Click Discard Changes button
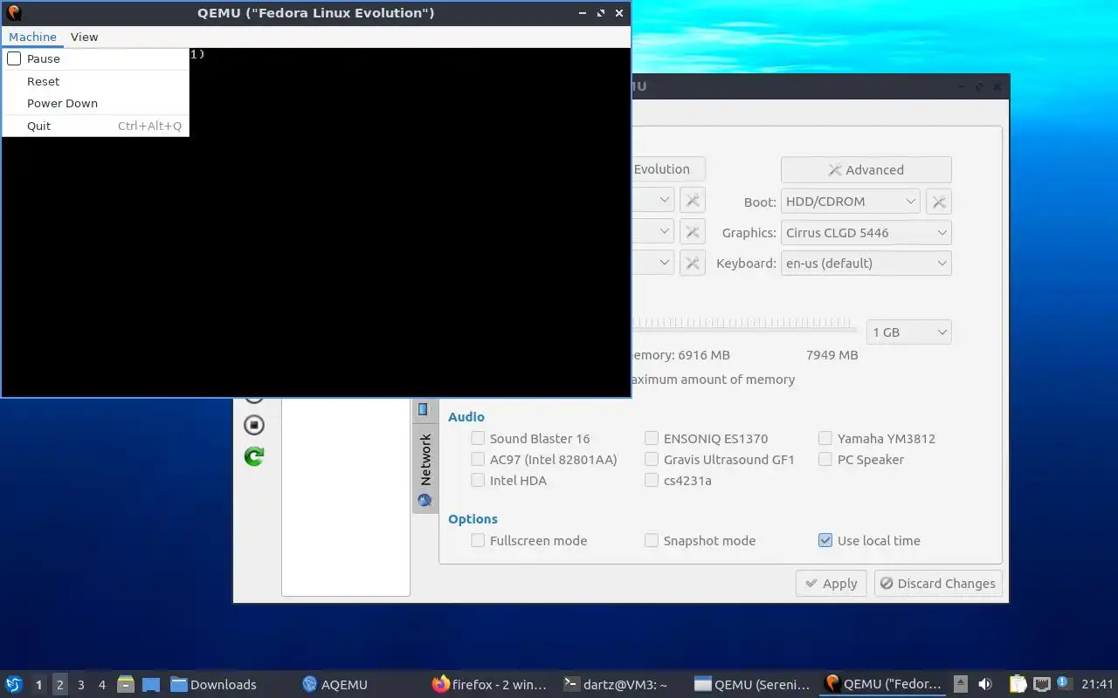The width and height of the screenshot is (1118, 698). click(938, 584)
